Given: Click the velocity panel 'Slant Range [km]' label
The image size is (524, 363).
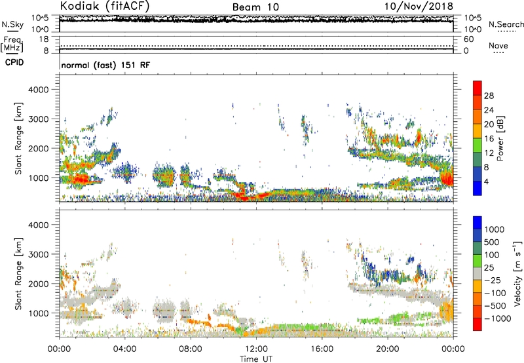Looking at the screenshot, I should coord(18,273).
